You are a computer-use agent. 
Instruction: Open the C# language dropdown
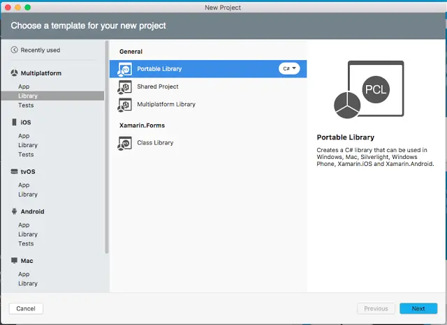click(289, 68)
